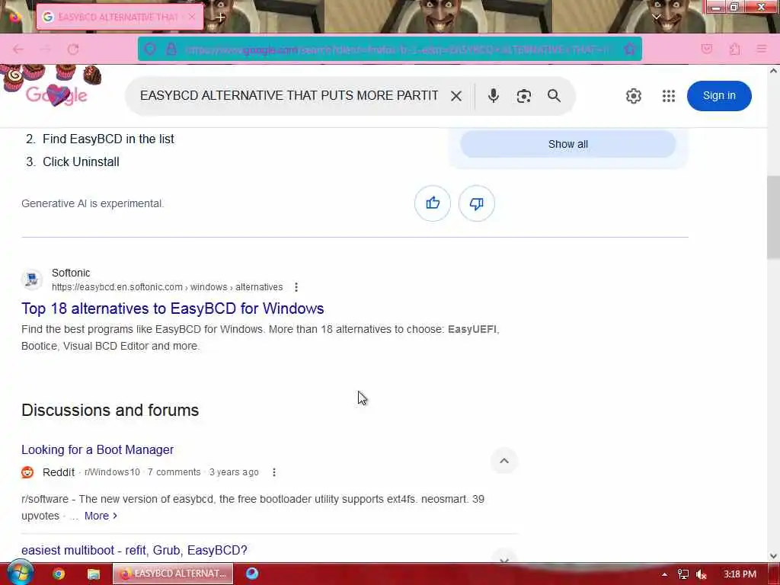Screen dimensions: 780x585
Task: Give thumbs down to AI answer
Action: (x=476, y=203)
